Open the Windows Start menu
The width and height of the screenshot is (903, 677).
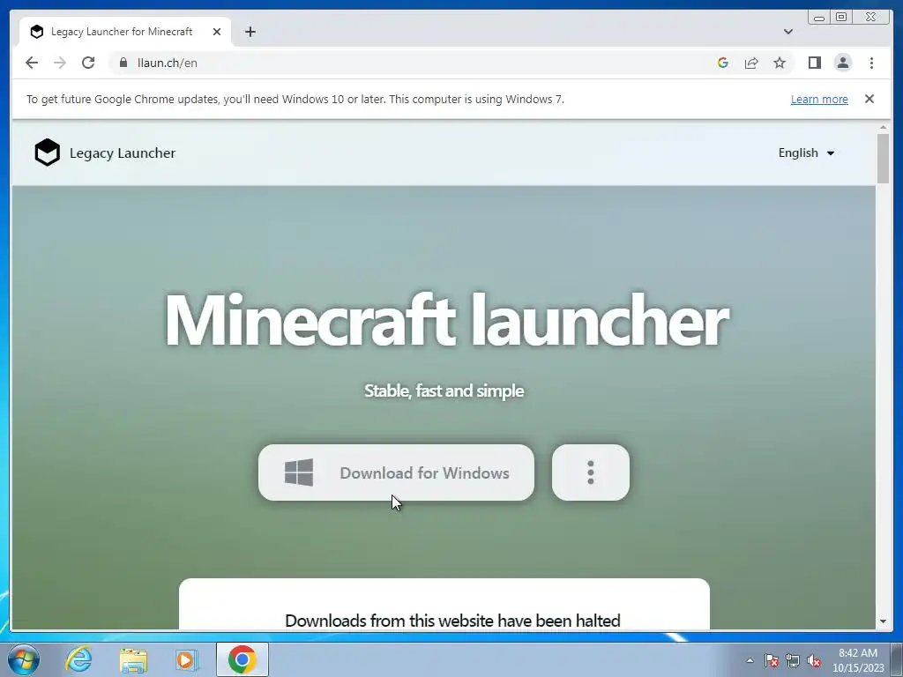click(x=23, y=659)
